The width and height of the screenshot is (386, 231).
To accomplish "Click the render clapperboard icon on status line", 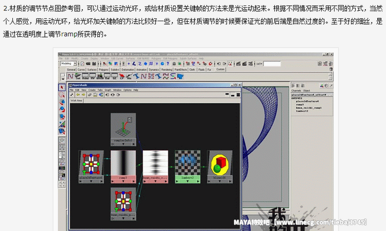I will pyautogui.click(x=238, y=63).
